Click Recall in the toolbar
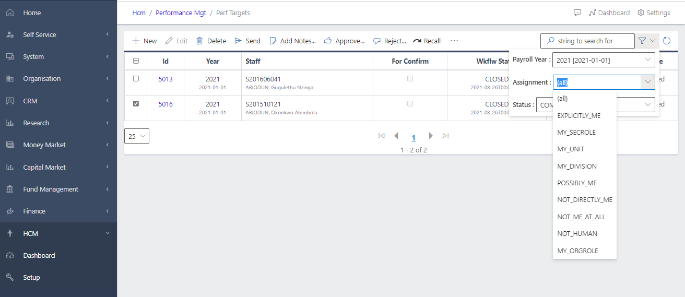685x297 pixels. click(427, 41)
